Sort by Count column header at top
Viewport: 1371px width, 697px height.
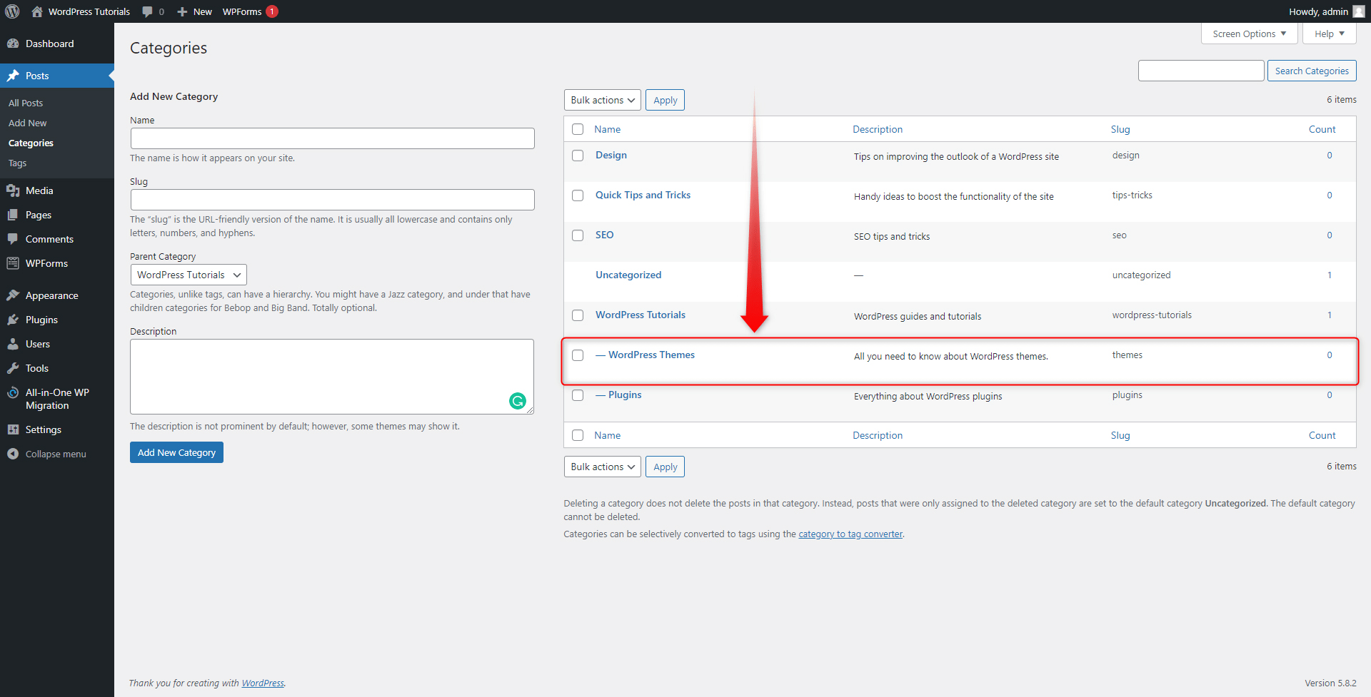pos(1322,129)
